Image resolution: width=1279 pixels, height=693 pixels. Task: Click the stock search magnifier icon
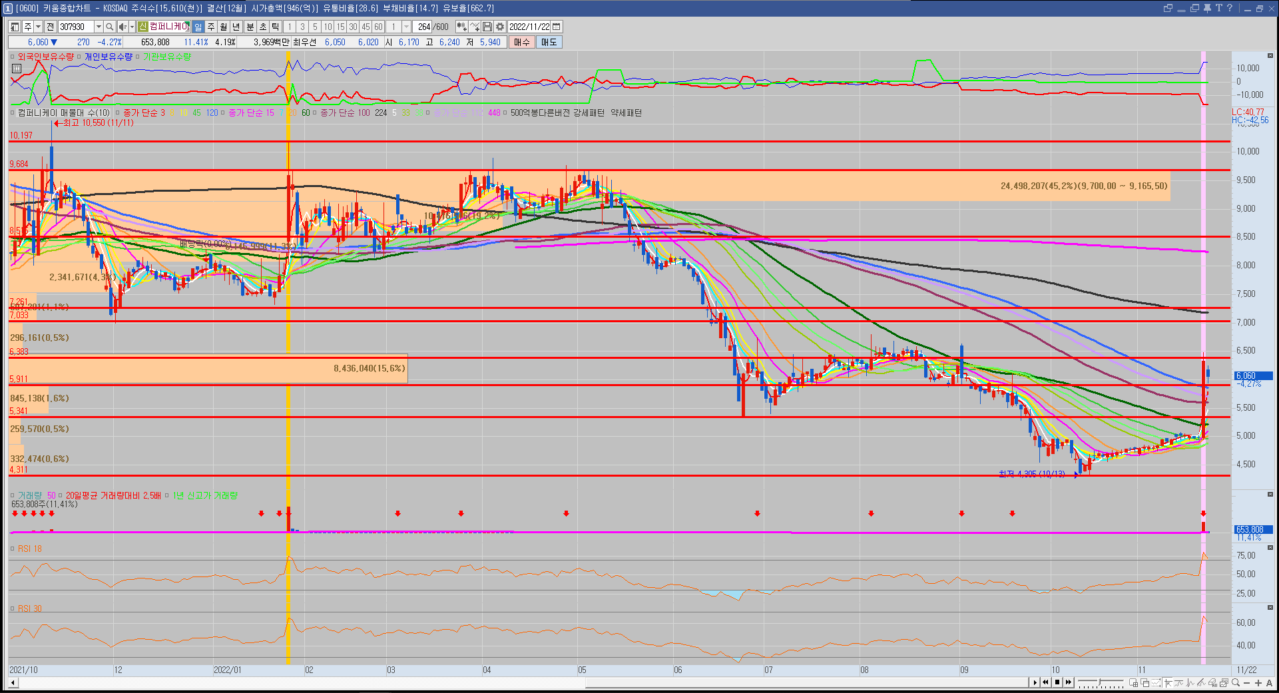[109, 27]
